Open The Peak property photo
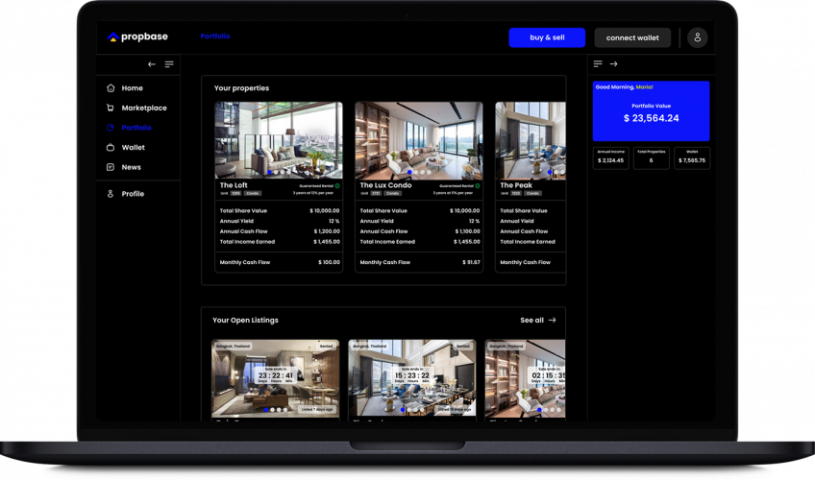The width and height of the screenshot is (815, 480). pyautogui.click(x=531, y=140)
